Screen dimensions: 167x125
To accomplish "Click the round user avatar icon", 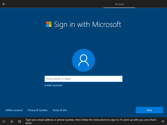I will 83,60.
